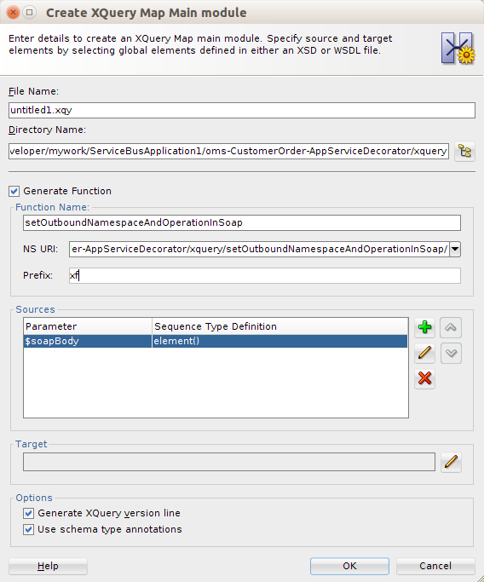Screen dimensions: 484x582
Task: Delete the selected source with red X
Action: coord(424,378)
